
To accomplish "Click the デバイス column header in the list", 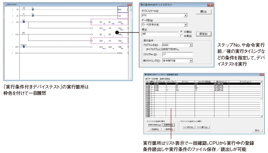I will [x=185, y=81].
